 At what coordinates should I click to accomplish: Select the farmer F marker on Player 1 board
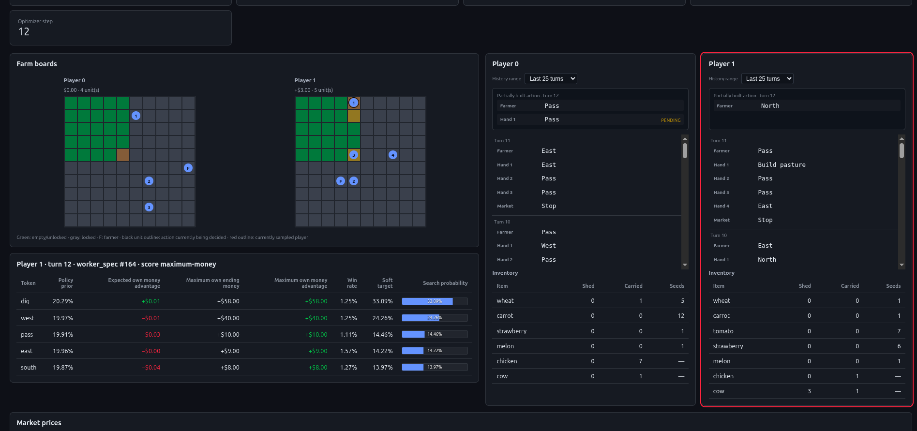coord(341,181)
